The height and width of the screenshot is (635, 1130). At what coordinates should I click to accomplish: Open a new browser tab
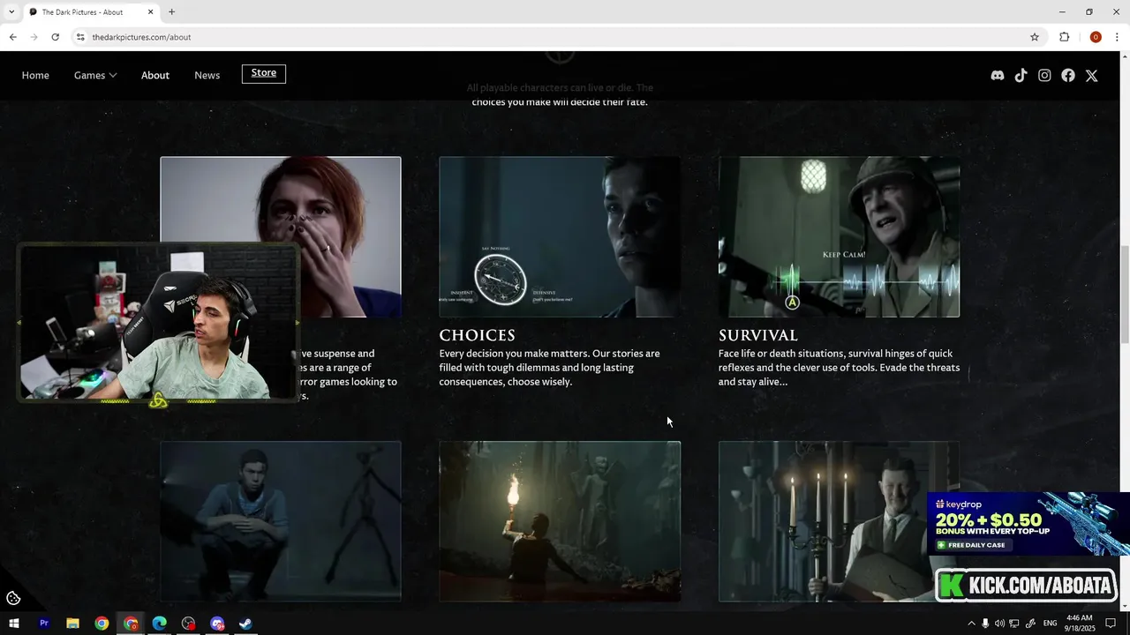click(x=171, y=12)
